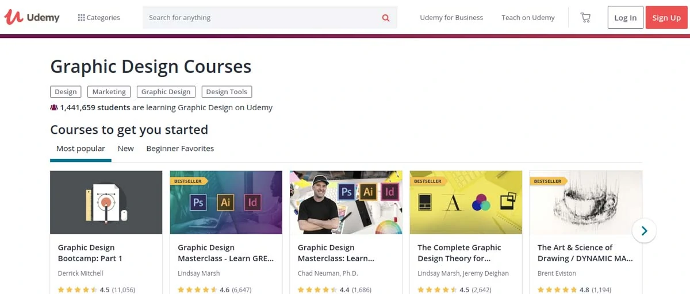Click the students group icon

[54, 107]
